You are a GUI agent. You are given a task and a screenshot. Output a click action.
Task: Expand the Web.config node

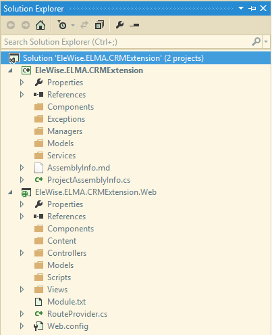pos(22,326)
